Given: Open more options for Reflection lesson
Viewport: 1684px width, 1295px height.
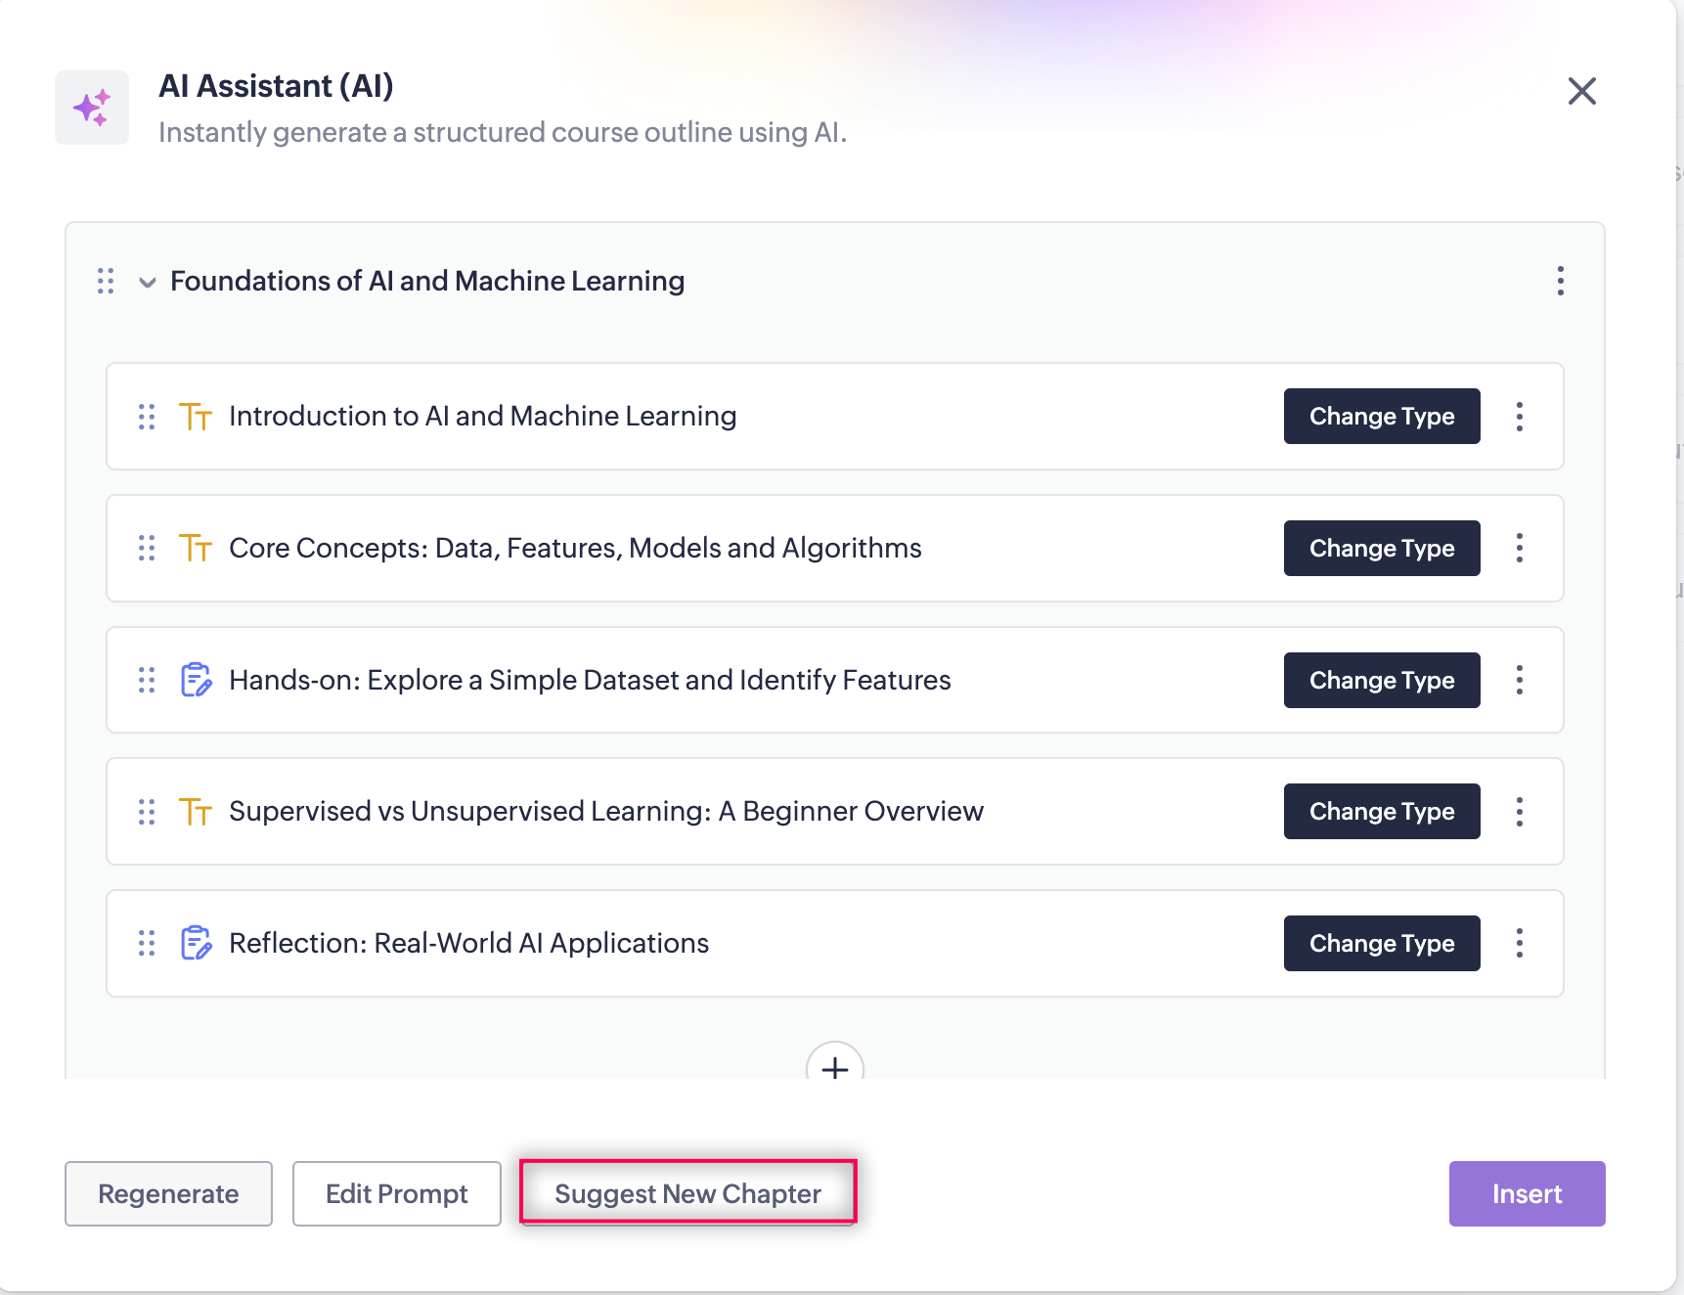Looking at the screenshot, I should tap(1519, 943).
